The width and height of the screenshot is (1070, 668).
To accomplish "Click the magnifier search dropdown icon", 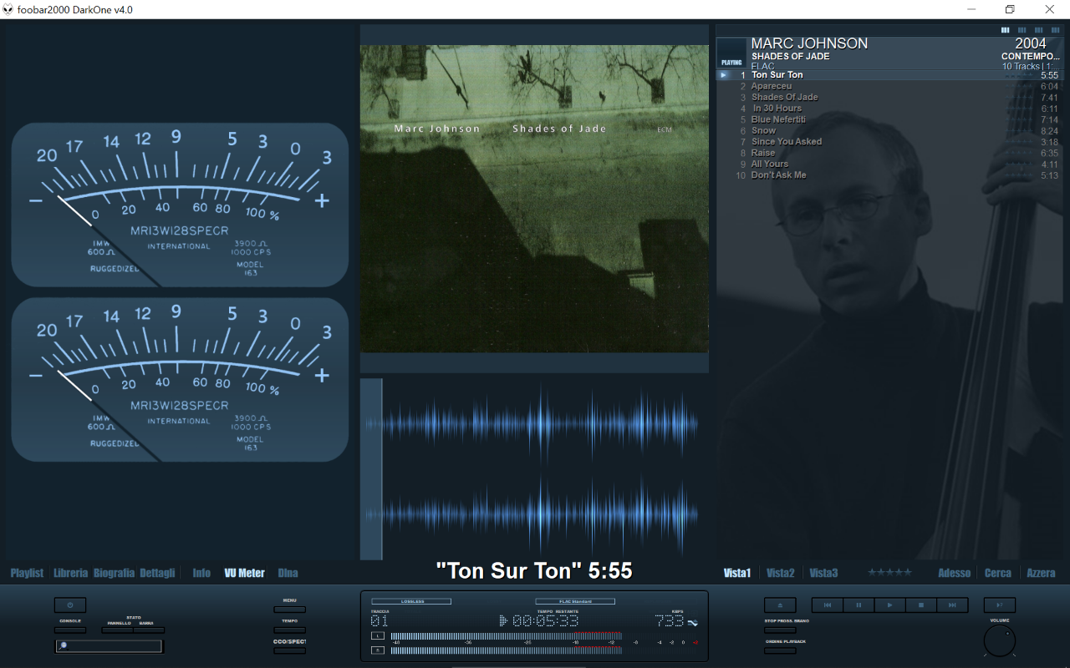I will 63,645.
